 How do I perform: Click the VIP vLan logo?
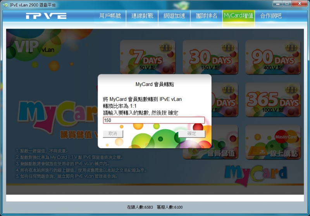point(34,47)
